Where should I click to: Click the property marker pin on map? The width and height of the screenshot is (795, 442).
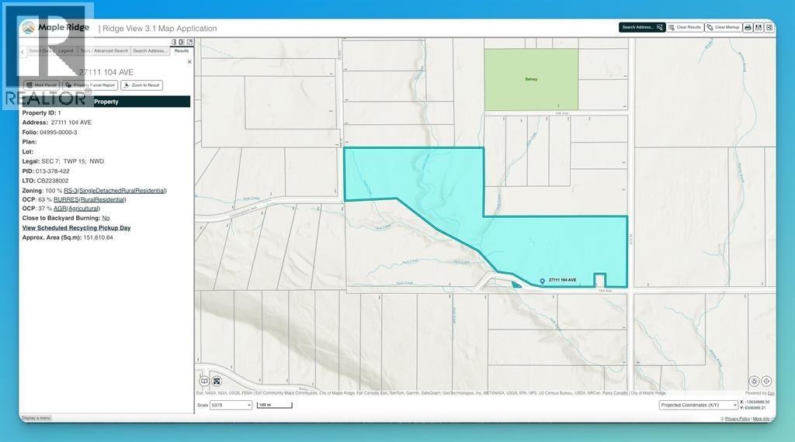click(x=542, y=281)
